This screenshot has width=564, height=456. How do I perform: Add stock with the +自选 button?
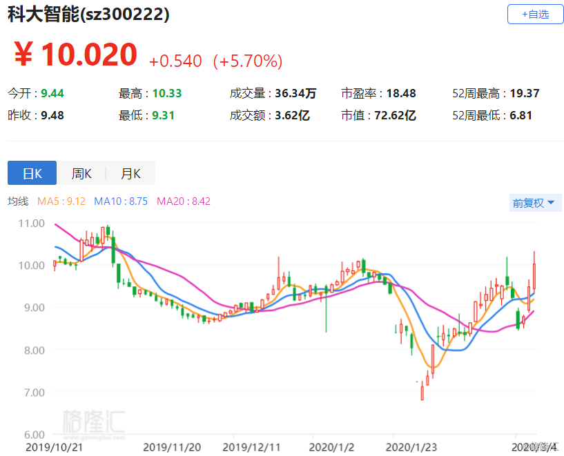[535, 14]
